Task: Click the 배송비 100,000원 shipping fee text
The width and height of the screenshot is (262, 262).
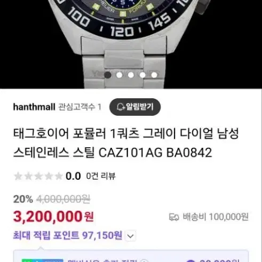Action: point(216,217)
